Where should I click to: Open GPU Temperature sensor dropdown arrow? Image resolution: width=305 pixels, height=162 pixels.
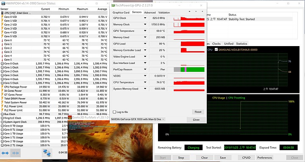(145, 31)
